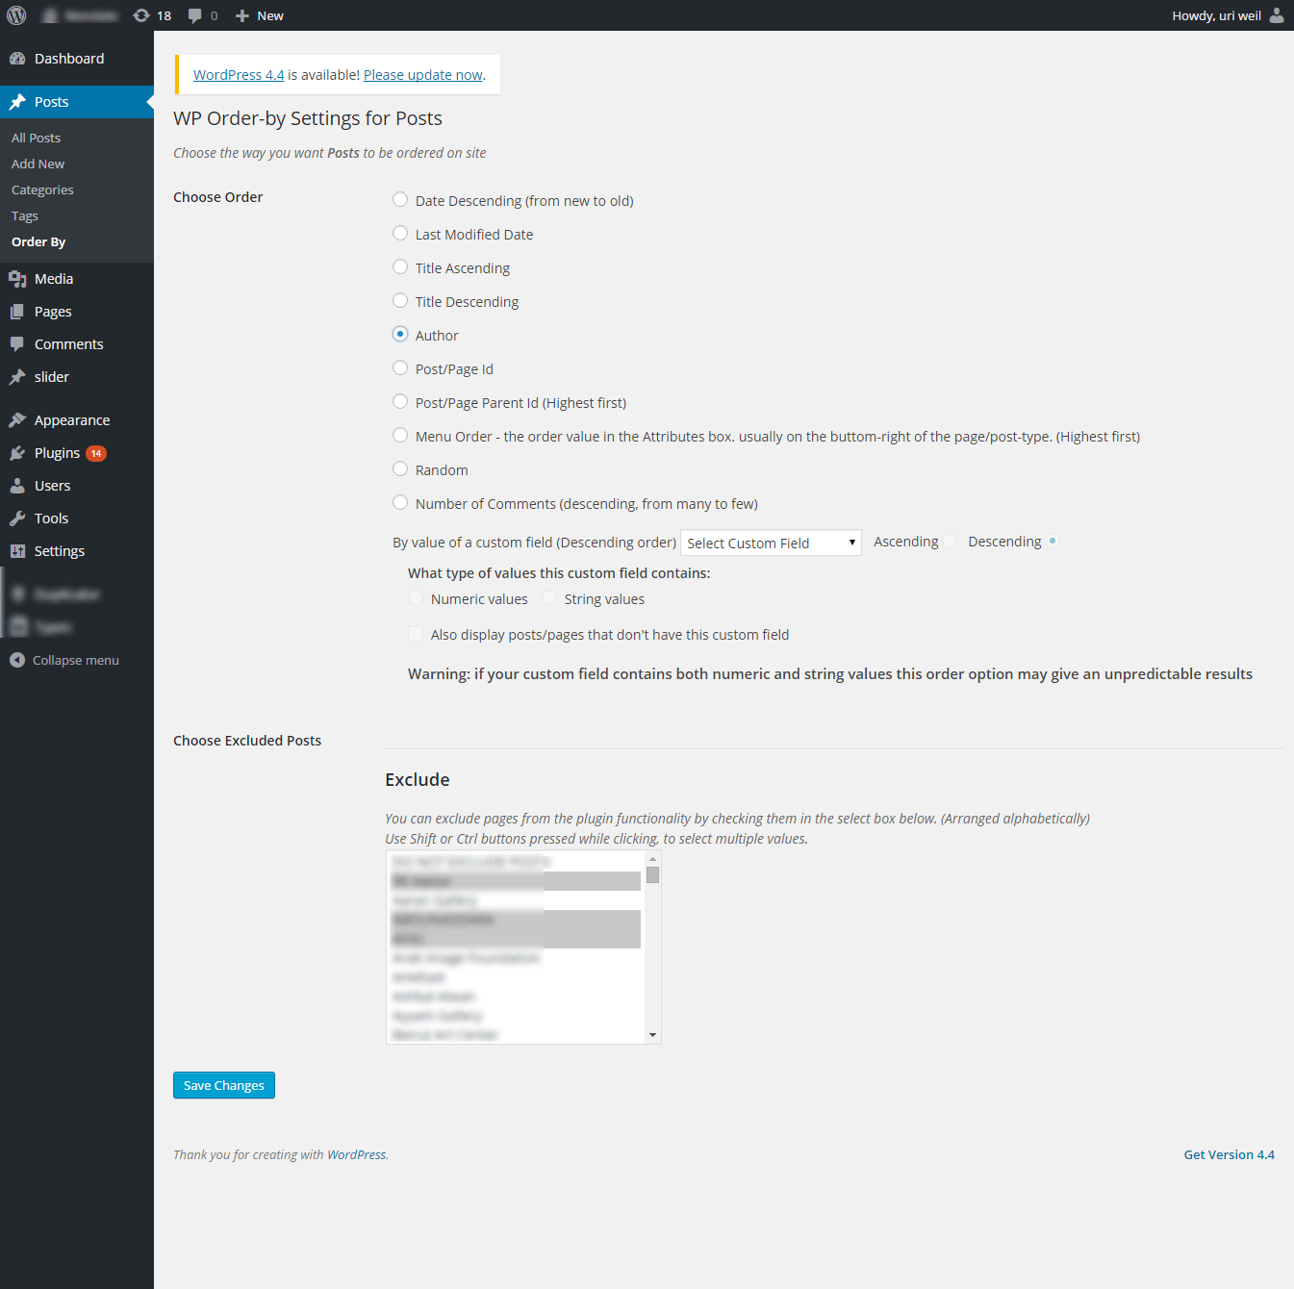Viewport: 1294px width, 1289px height.
Task: Open the Media menu label
Action: (54, 279)
